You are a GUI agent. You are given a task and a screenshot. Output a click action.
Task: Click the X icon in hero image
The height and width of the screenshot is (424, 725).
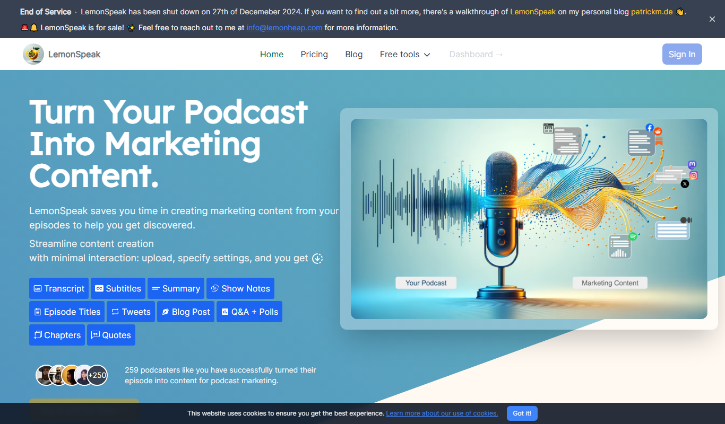[685, 184]
